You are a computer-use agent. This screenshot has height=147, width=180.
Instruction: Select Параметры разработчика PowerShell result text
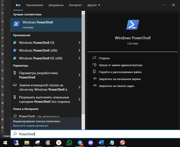[38, 75]
